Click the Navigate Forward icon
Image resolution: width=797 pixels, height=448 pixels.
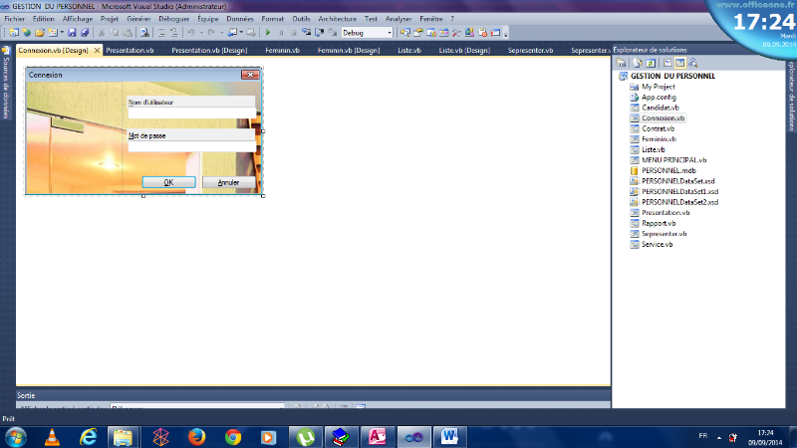pos(251,33)
